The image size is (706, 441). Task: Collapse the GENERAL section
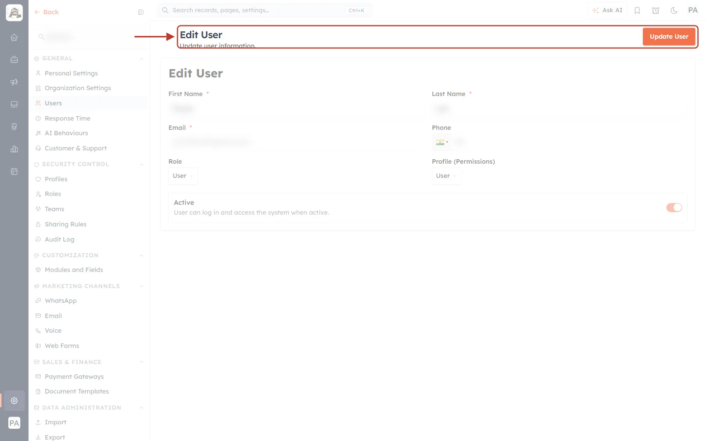(x=142, y=59)
